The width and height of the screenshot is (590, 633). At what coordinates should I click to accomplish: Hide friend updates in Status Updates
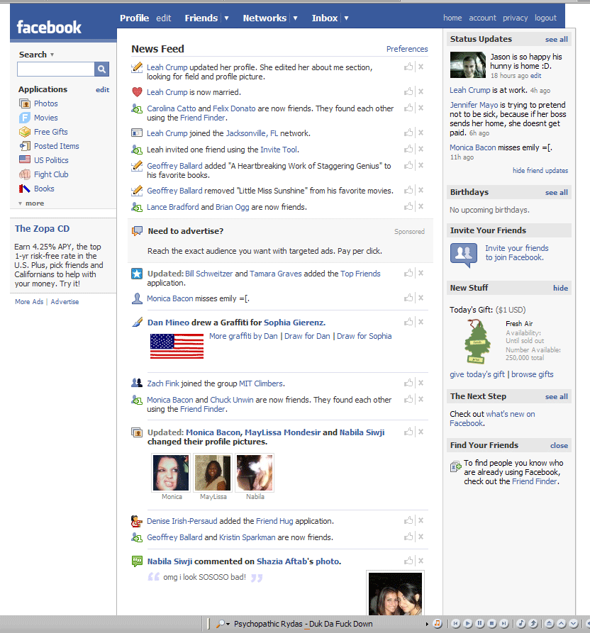pyautogui.click(x=540, y=171)
